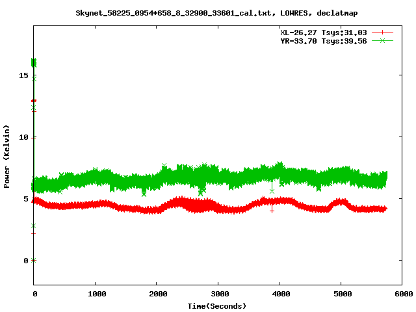Viewport: 416px width, 312px height.
Task: Click the y-axis tick label 10
Action: [x=23, y=137]
